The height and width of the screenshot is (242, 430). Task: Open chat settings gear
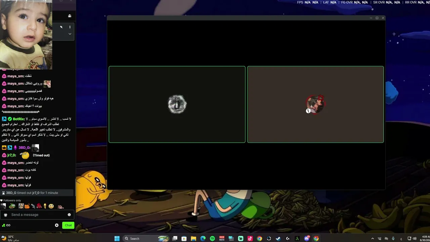tap(57, 225)
